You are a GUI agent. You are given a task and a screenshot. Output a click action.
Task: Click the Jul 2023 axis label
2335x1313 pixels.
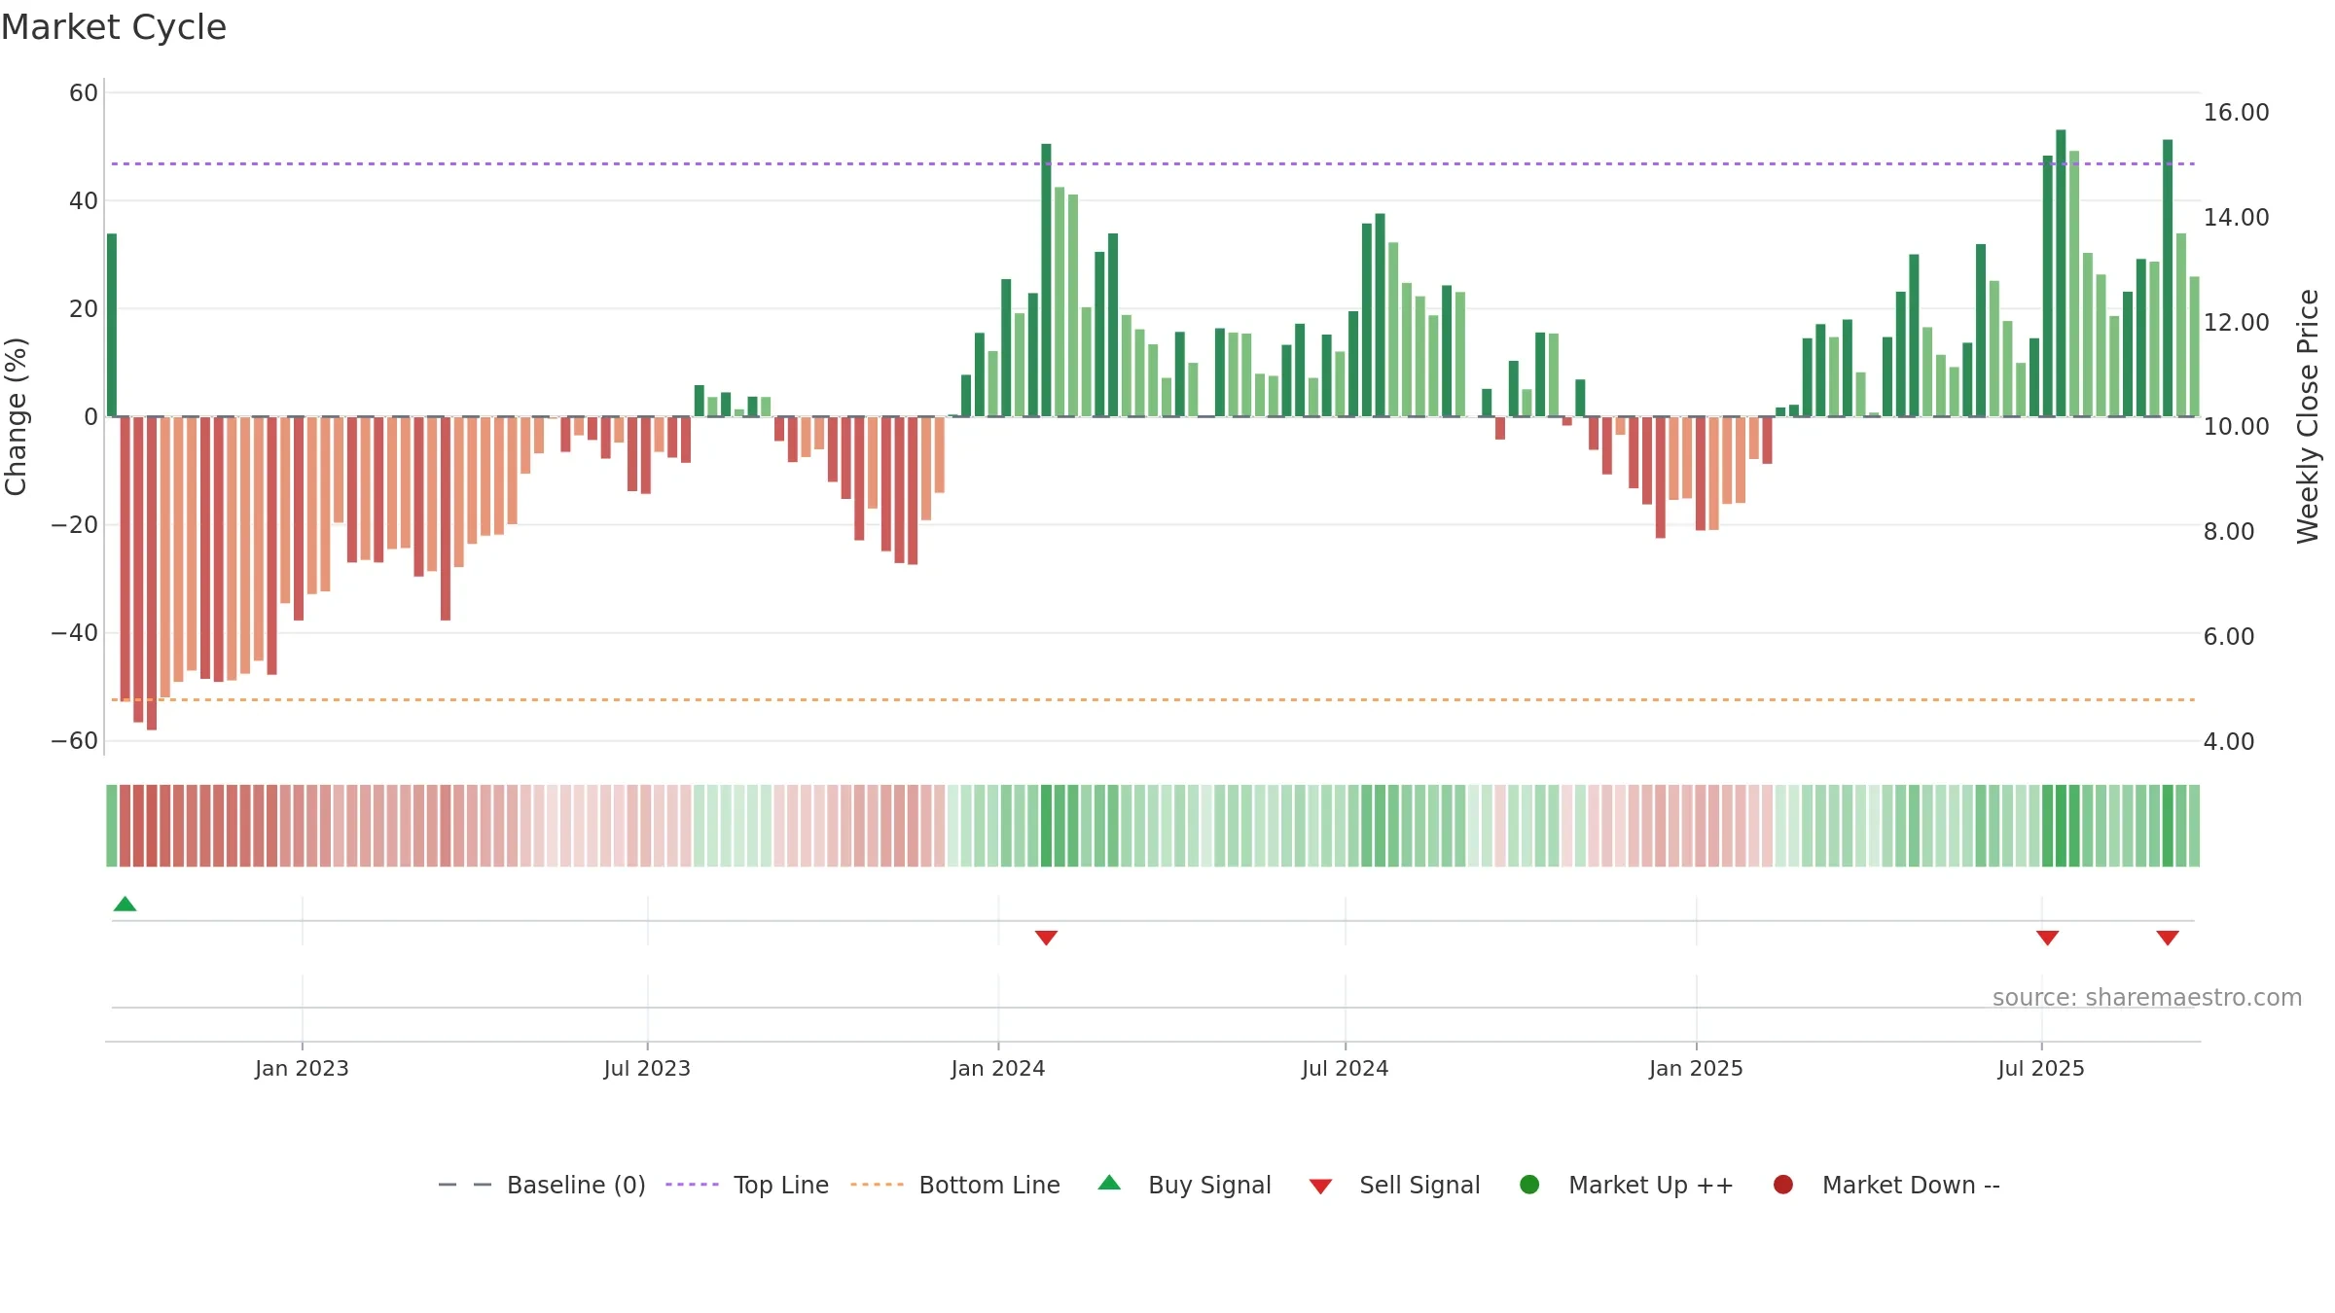(x=647, y=1069)
